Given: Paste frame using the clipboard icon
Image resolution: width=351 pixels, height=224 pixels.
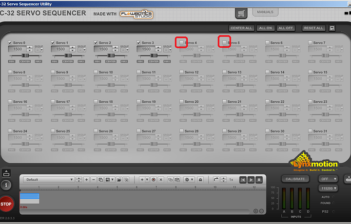Looking at the screenshot, I should [177, 180].
